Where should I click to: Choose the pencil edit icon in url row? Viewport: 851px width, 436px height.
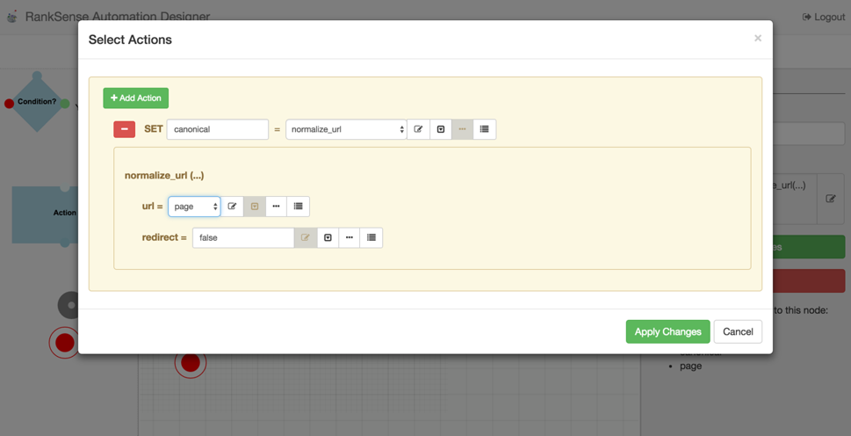click(x=232, y=207)
